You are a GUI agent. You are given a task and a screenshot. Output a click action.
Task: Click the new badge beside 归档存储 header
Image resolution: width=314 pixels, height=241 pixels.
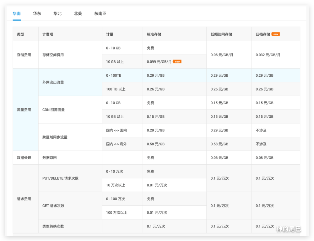click(x=276, y=34)
